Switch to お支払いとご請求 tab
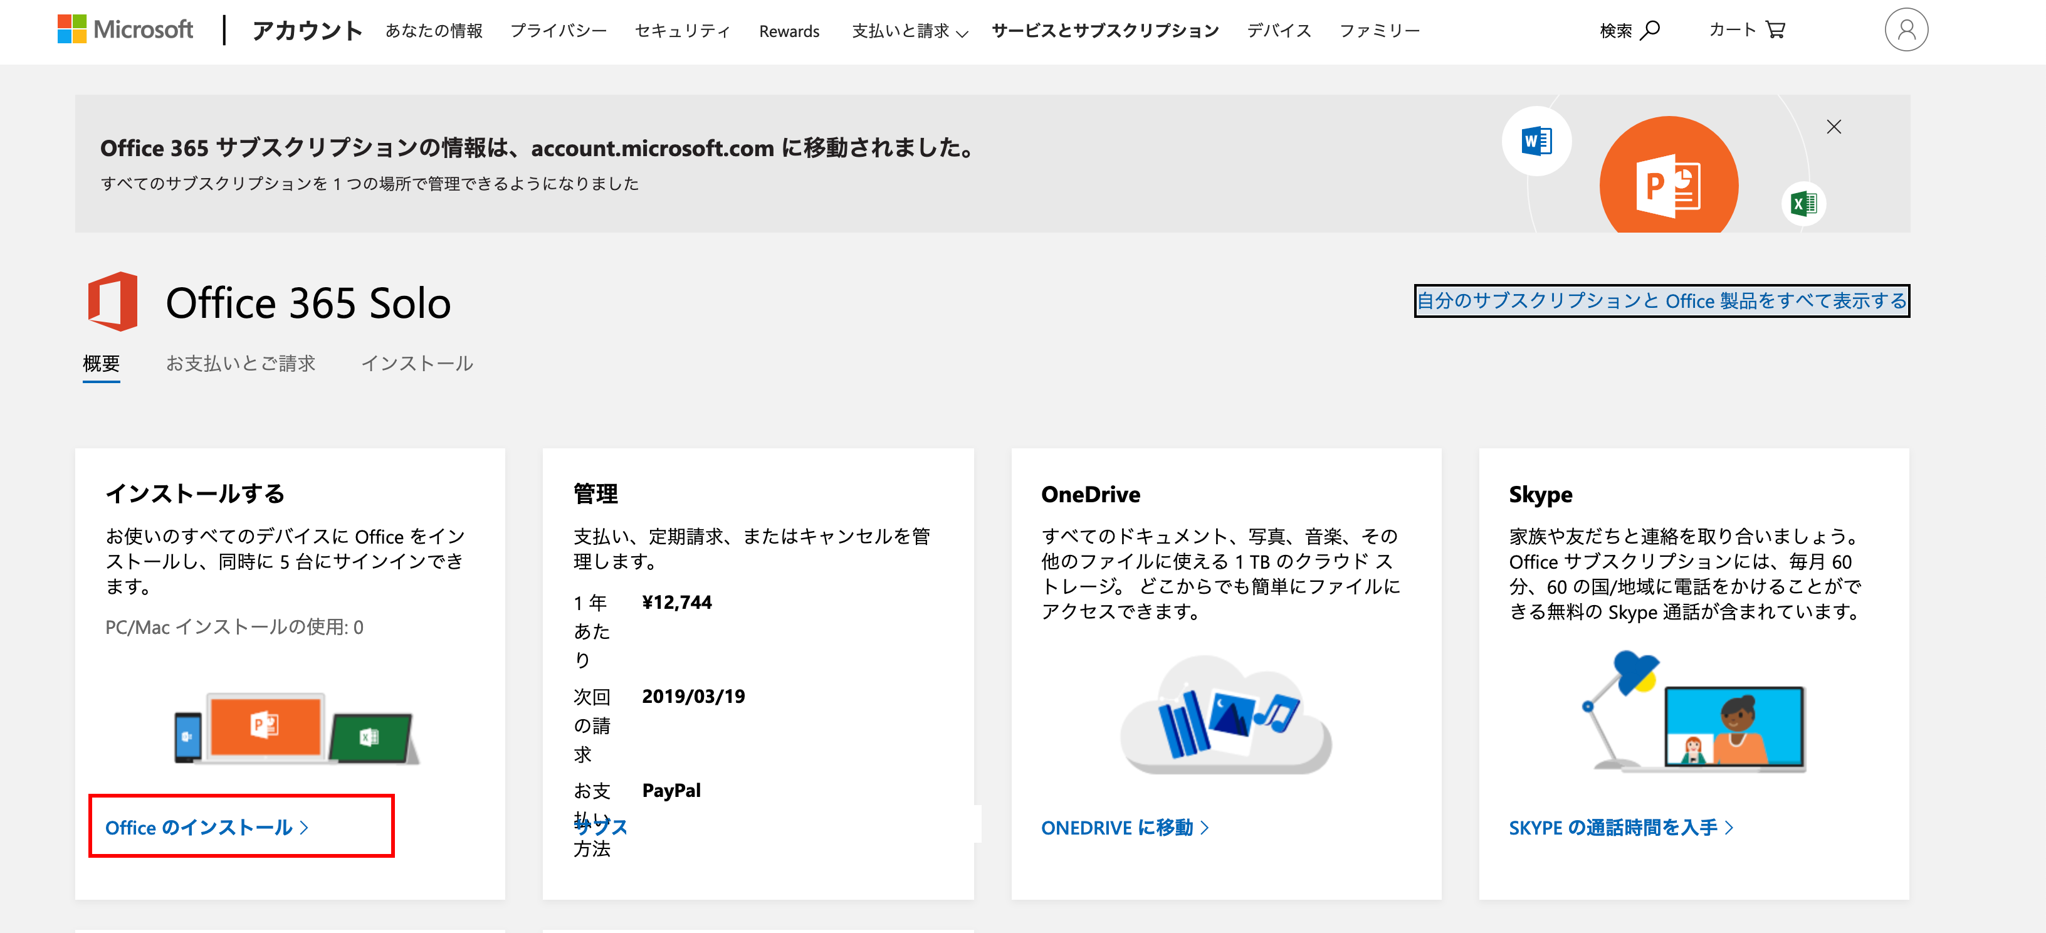Screen dimensions: 2046x933 241,363
